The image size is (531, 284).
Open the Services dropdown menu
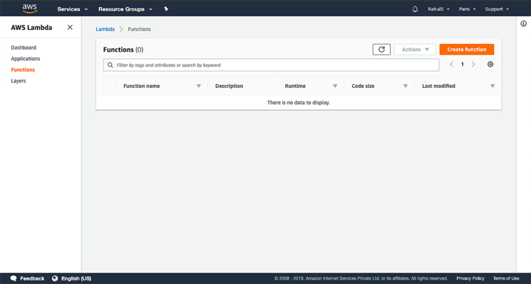point(72,9)
